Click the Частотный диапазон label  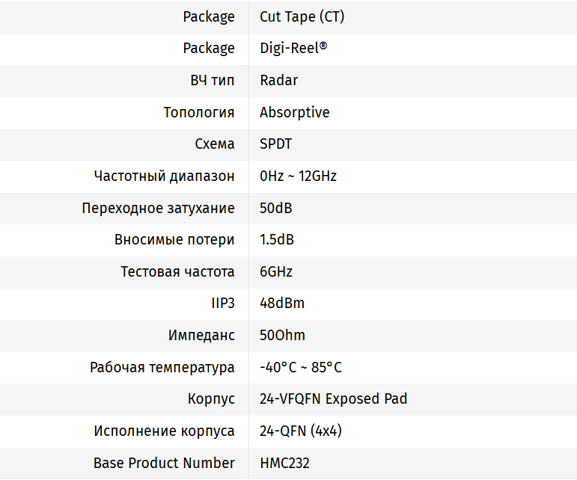click(x=164, y=176)
